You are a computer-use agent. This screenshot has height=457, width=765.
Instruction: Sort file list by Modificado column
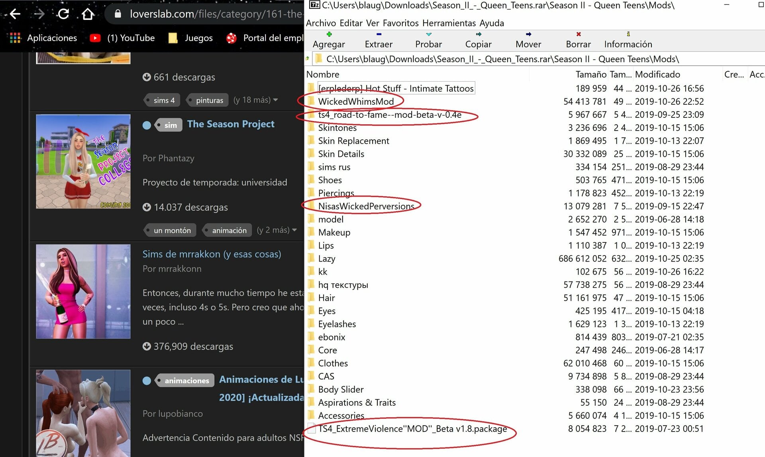(657, 74)
